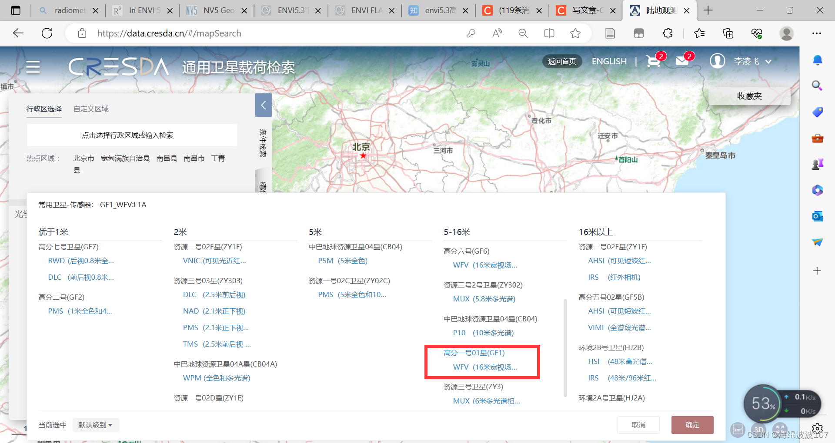Click sidebar notification bell icon
Image resolution: width=835 pixels, height=443 pixels.
[817, 60]
